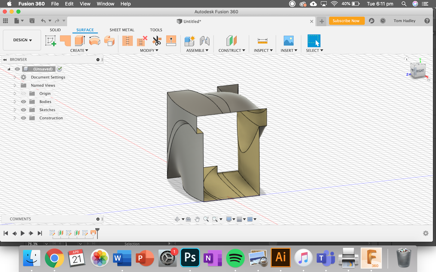Open the ASSEMBLE dropdown menu

(197, 51)
